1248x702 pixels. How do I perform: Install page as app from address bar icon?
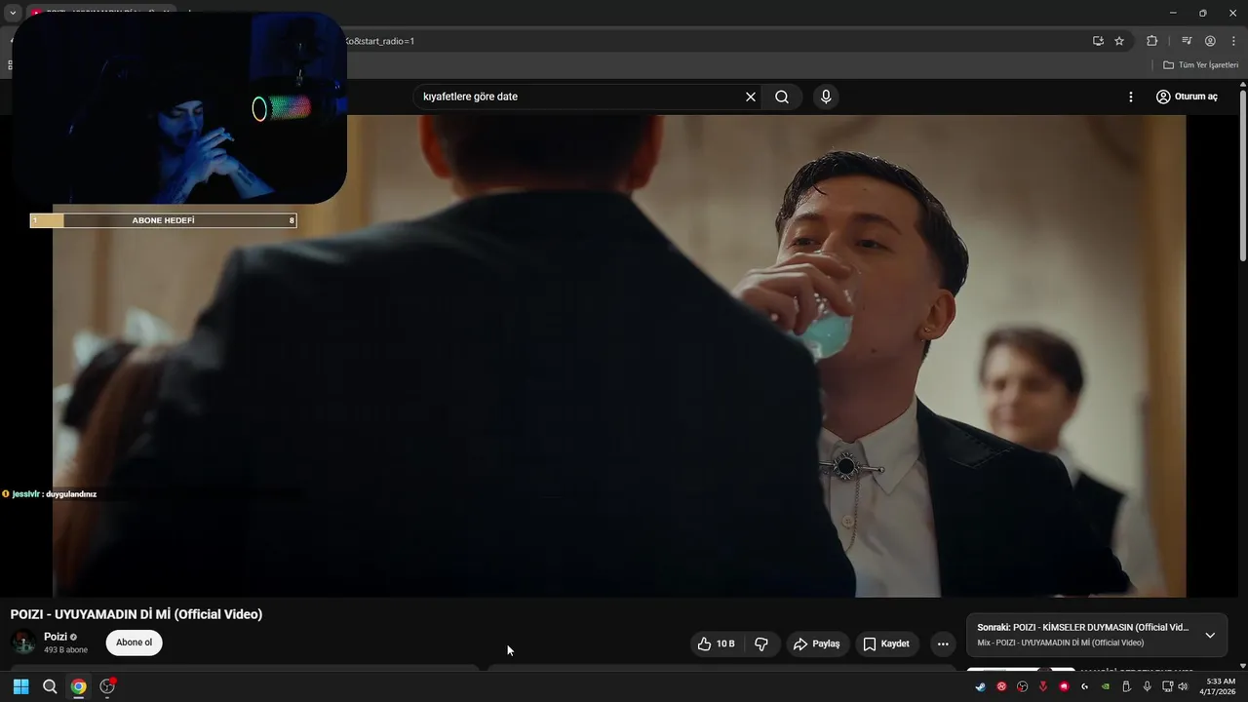click(x=1098, y=41)
